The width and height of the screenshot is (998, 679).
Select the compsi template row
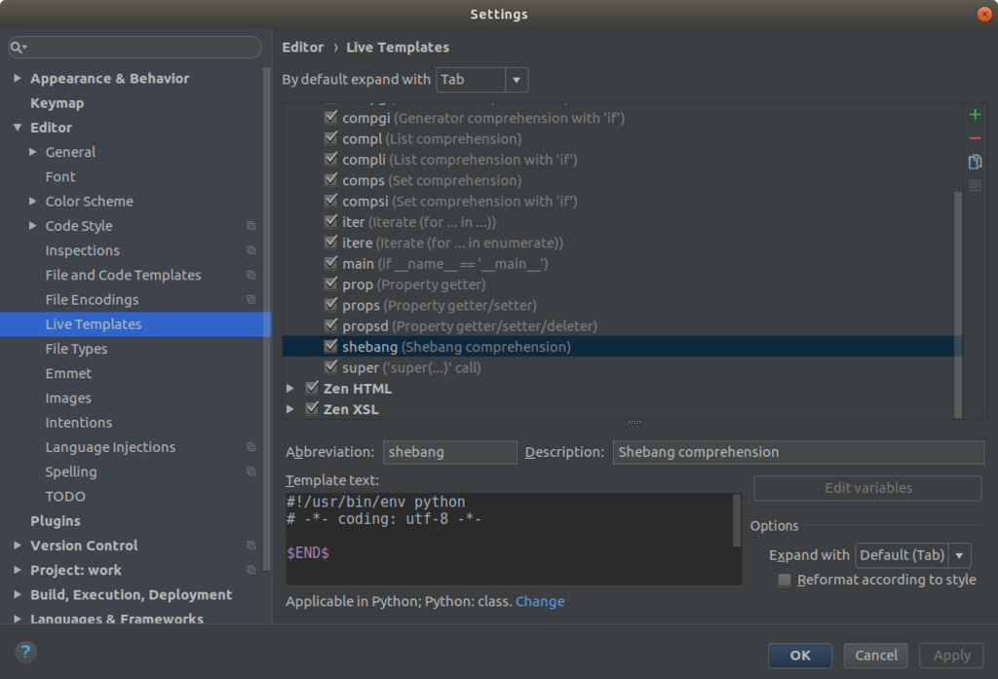(623, 201)
